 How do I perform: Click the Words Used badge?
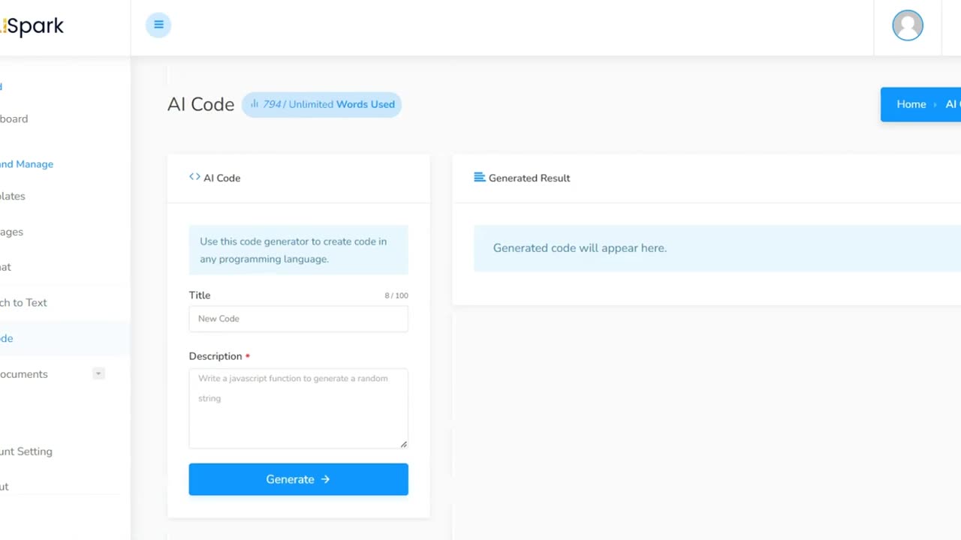tap(321, 104)
